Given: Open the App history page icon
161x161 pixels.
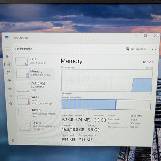Looking at the screenshot, I should 9,73.
